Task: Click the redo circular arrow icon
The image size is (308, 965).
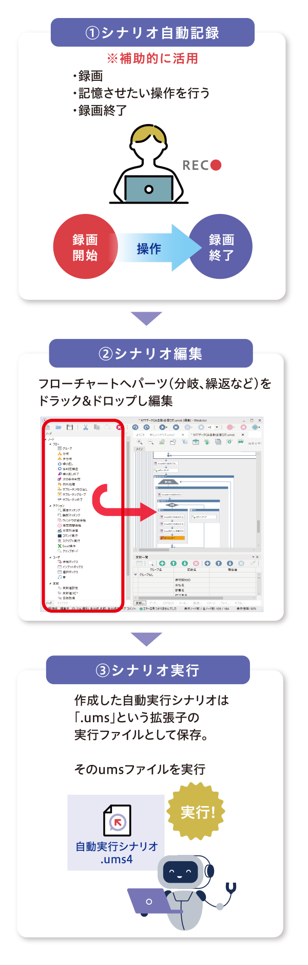Action: point(146,427)
